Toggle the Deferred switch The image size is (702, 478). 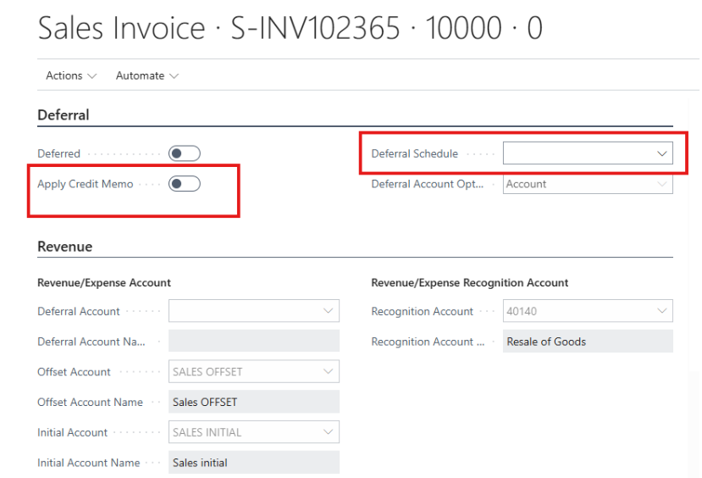pos(184,153)
